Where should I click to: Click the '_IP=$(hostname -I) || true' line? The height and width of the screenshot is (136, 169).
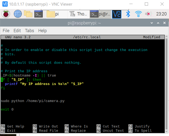(x=28, y=75)
